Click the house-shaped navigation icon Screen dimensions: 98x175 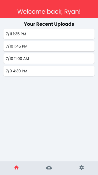pos(16,168)
